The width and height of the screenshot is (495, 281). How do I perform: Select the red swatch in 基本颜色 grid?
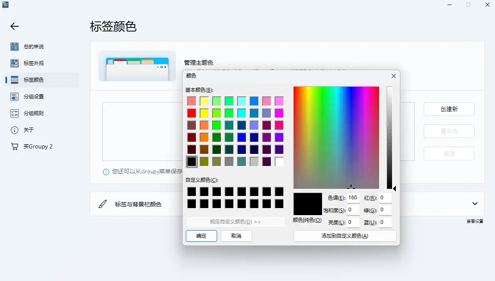[192, 113]
